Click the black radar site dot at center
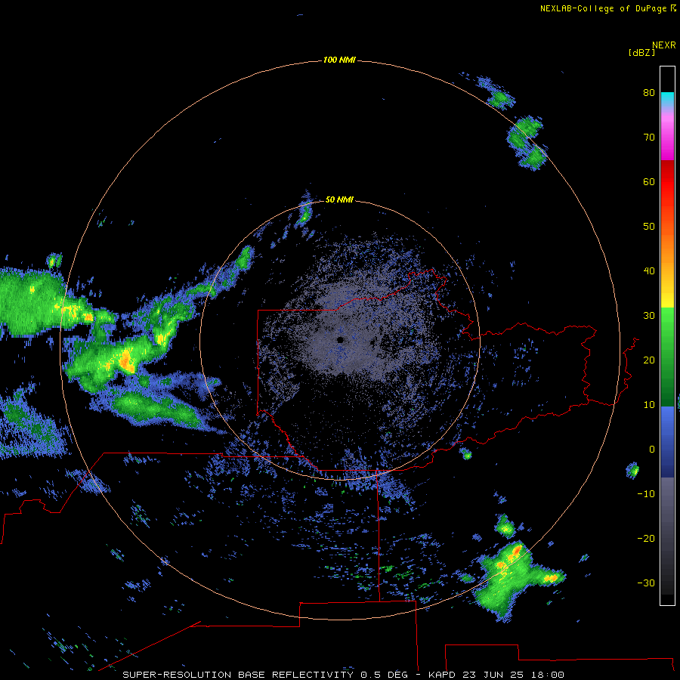This screenshot has width=680, height=680. point(341,340)
